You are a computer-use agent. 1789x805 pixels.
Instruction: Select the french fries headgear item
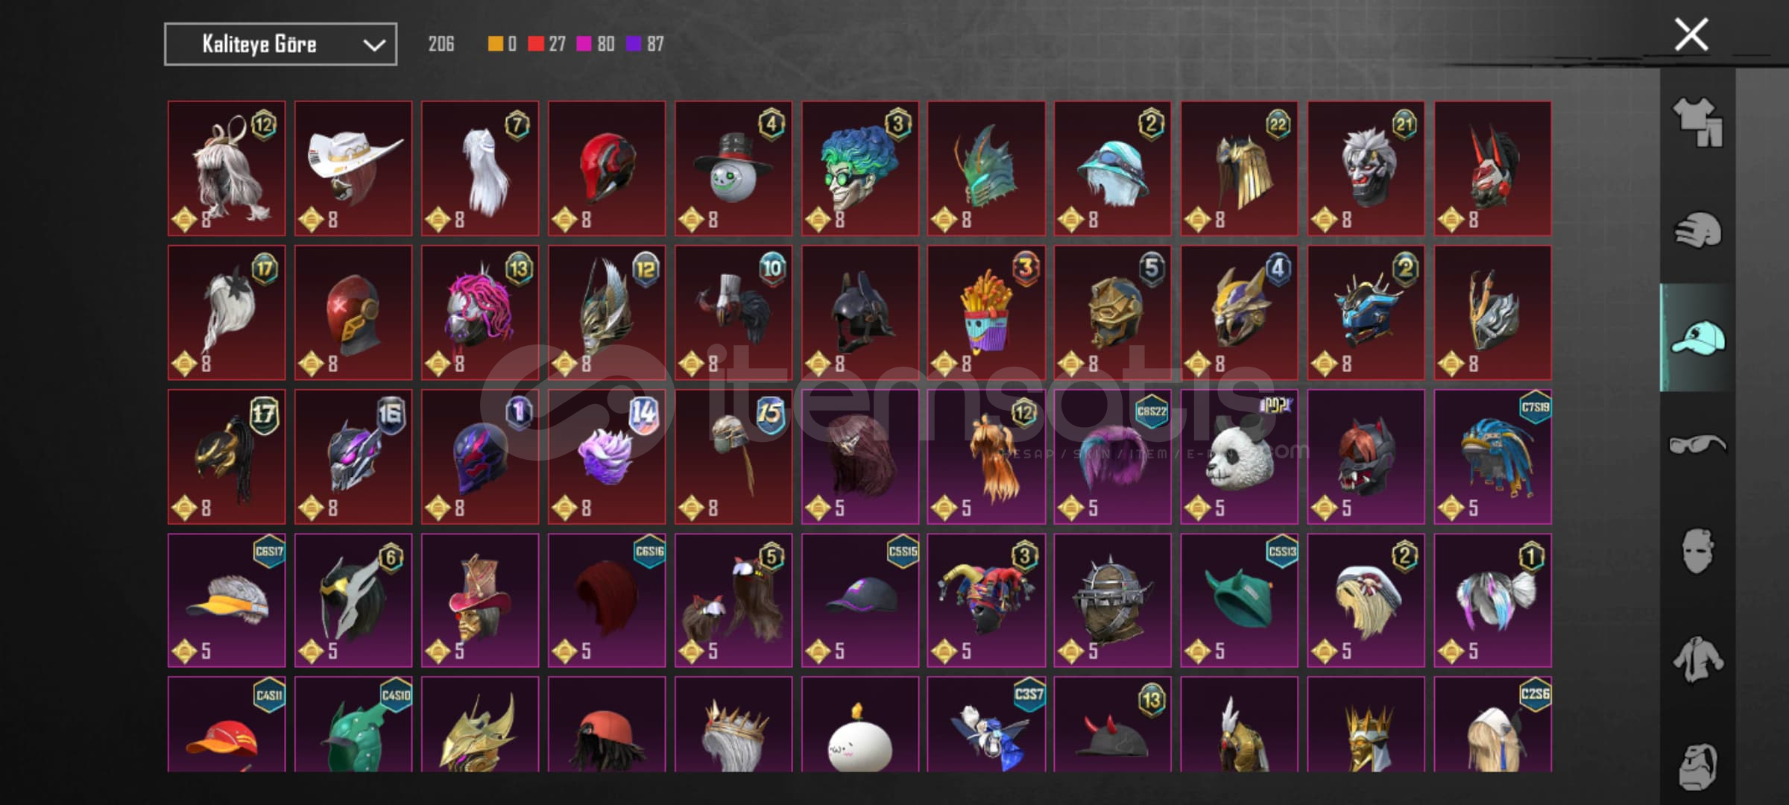click(x=986, y=313)
